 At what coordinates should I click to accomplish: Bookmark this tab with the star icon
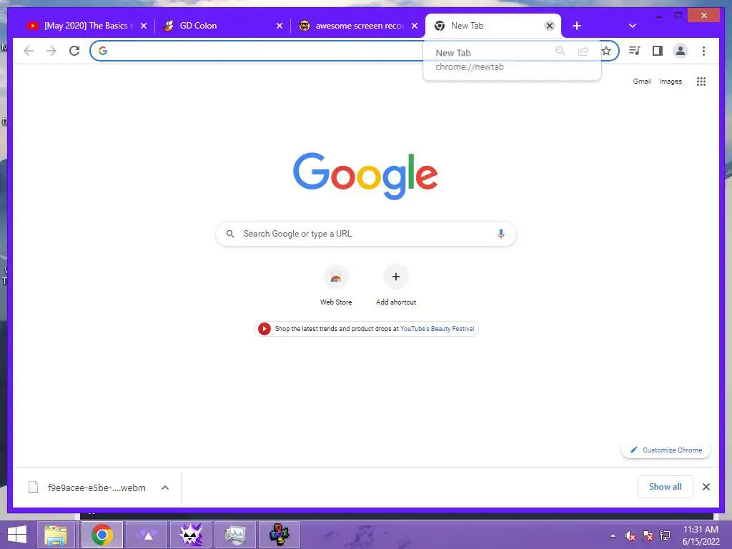click(x=606, y=51)
